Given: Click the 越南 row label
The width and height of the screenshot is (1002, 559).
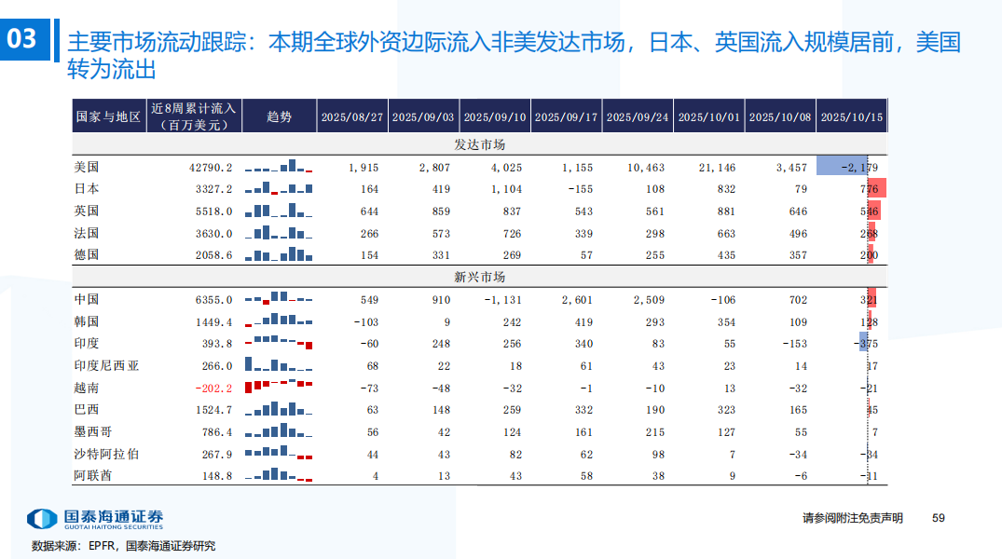Looking at the screenshot, I should 87,388.
